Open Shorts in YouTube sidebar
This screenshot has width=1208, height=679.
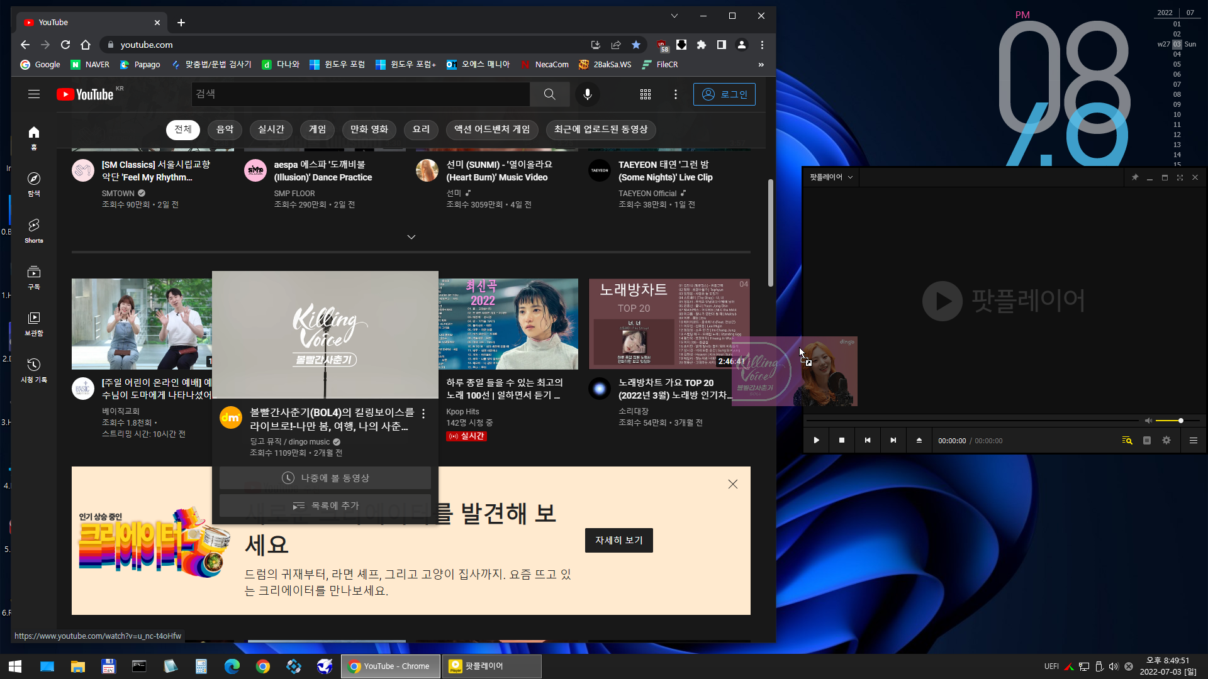tap(34, 231)
